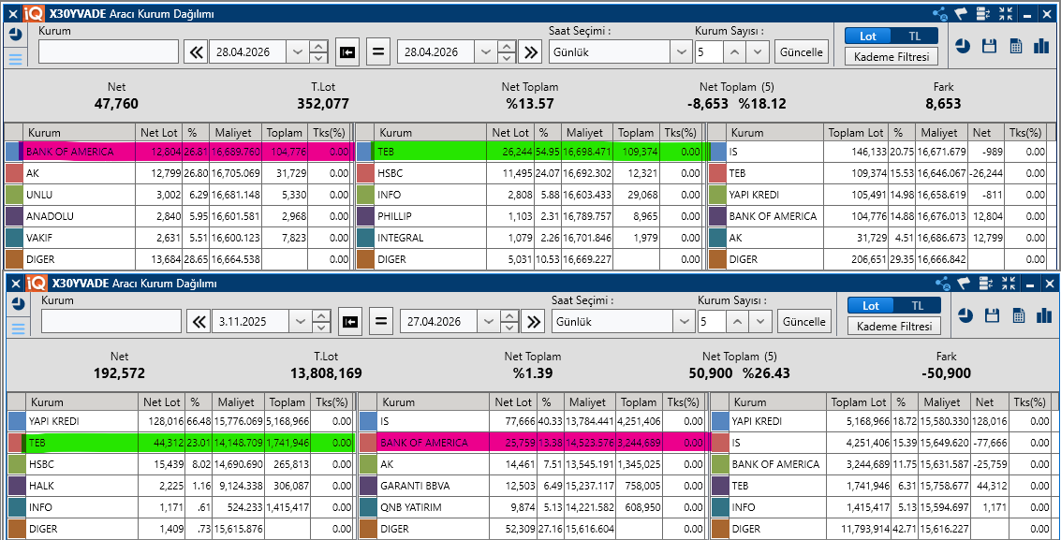Click the bar chart icon in bottom window
The image size is (1061, 540).
(x=1044, y=315)
